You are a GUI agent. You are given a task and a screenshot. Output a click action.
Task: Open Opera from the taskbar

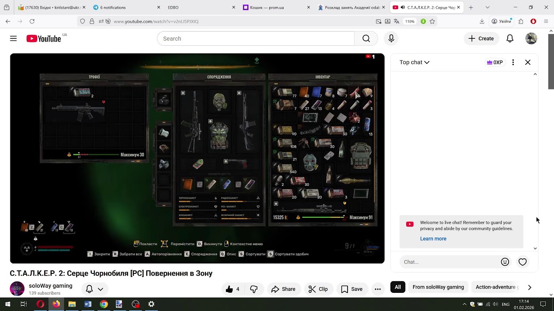tap(40, 304)
